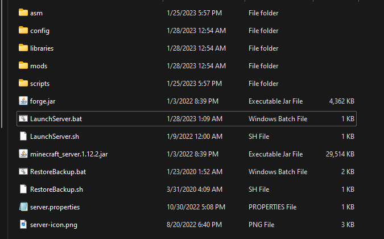This screenshot has width=384, height=239.
Task: Select the mods folder name
Action: coord(39,66)
